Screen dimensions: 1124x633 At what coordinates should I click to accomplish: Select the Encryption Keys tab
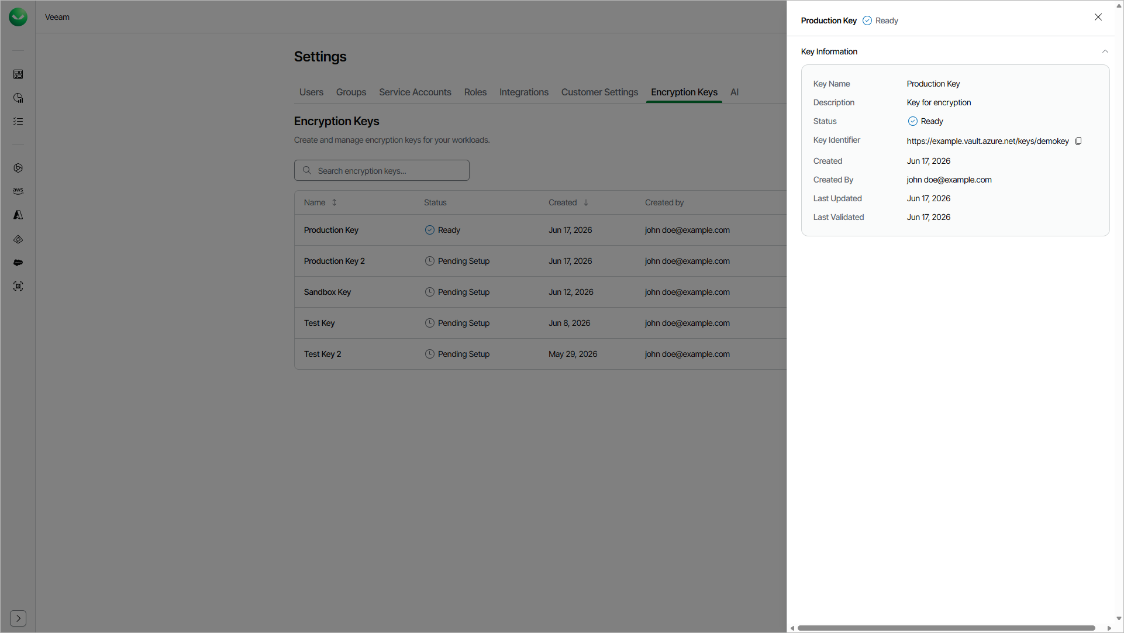pos(684,92)
